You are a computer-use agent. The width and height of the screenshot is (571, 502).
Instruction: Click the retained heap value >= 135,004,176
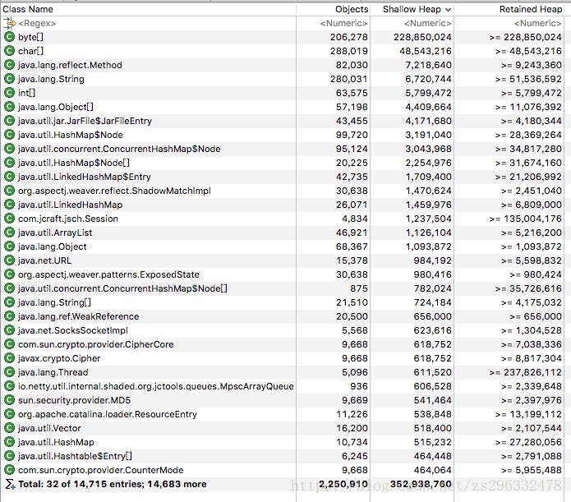click(x=526, y=219)
